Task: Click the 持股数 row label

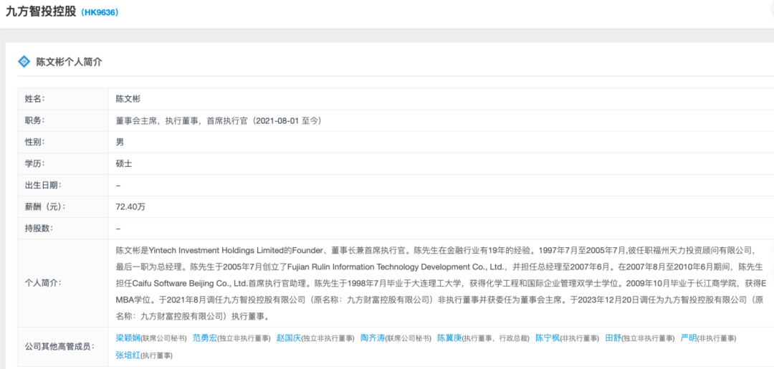Action: pyautogui.click(x=39, y=229)
